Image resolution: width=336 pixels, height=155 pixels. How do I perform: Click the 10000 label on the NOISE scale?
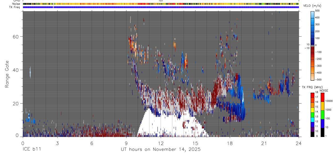point(330,101)
